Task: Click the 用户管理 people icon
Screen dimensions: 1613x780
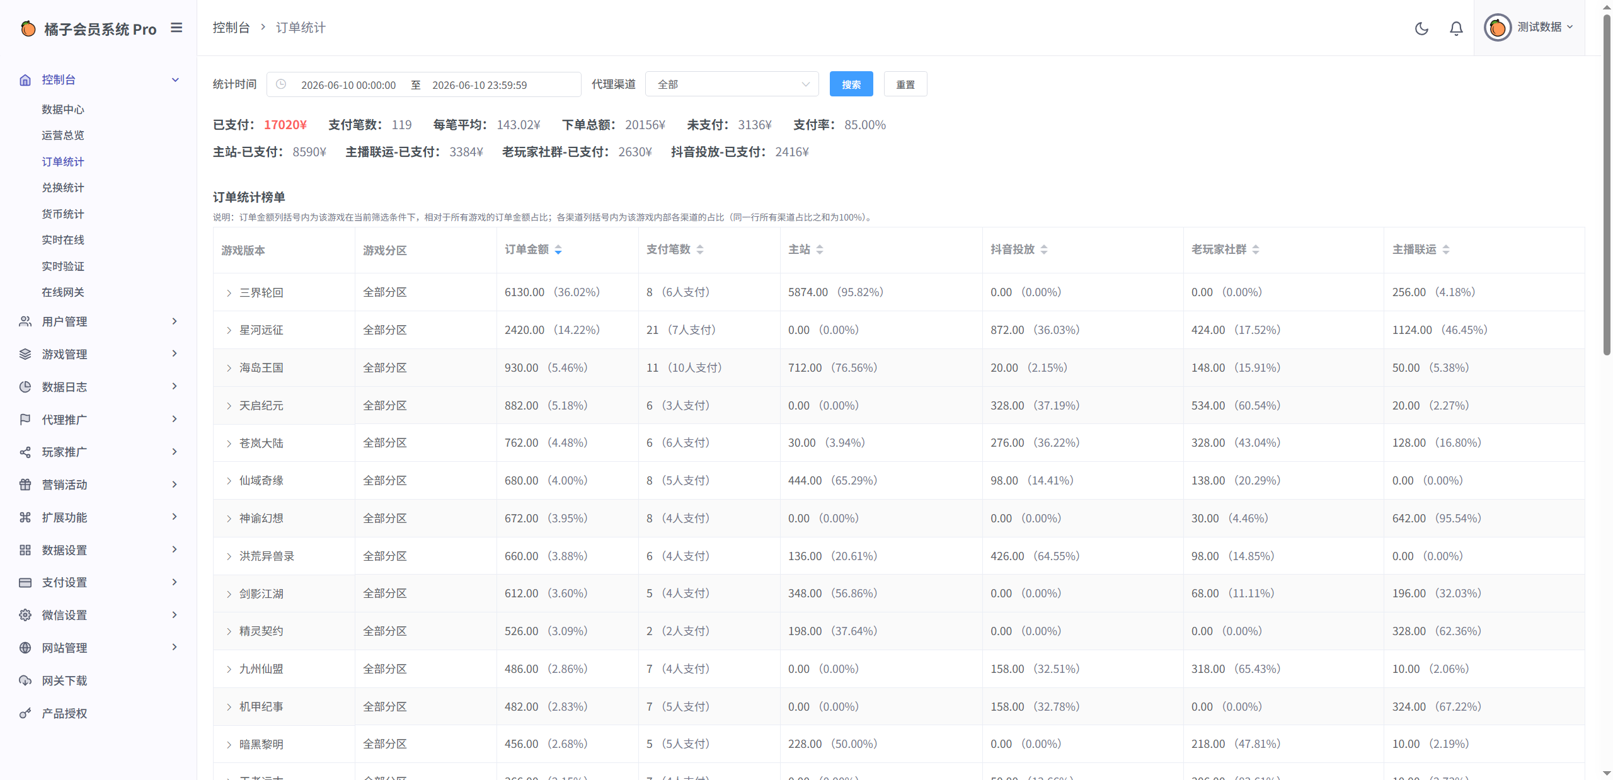Action: [25, 321]
